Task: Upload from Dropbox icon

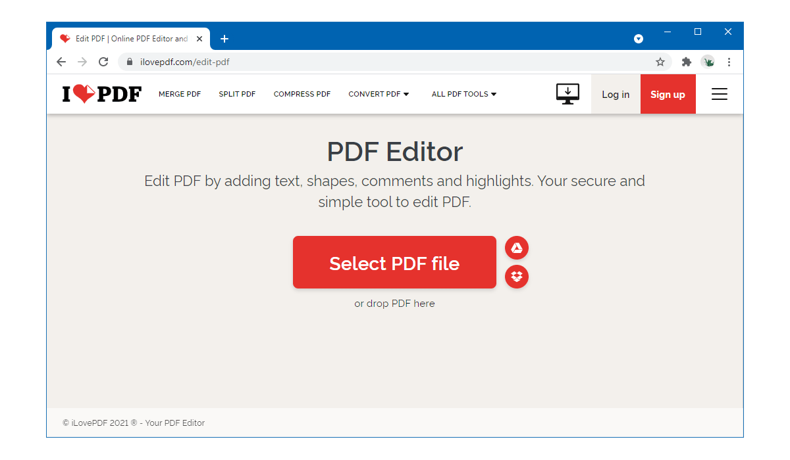Action: (x=517, y=277)
